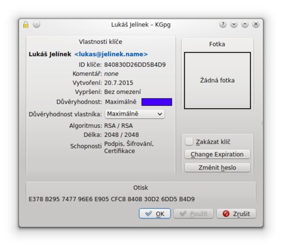
Task: Select the key ID 840830D26DD5B4D9
Action: click(x=135, y=65)
